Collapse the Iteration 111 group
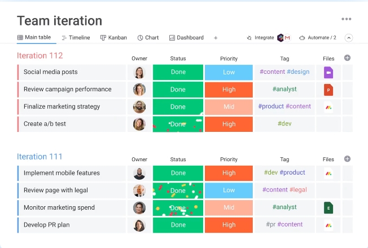The width and height of the screenshot is (368, 248). point(40,157)
